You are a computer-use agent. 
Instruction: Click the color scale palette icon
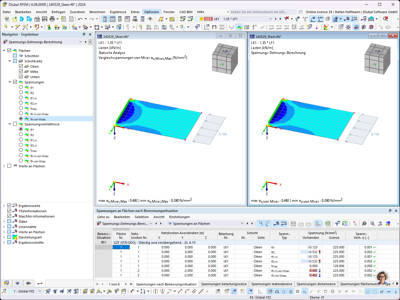coord(327,27)
